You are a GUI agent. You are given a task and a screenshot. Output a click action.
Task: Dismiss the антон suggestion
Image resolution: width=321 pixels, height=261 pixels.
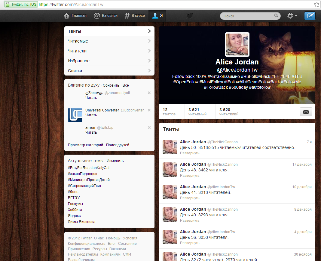[149, 127]
